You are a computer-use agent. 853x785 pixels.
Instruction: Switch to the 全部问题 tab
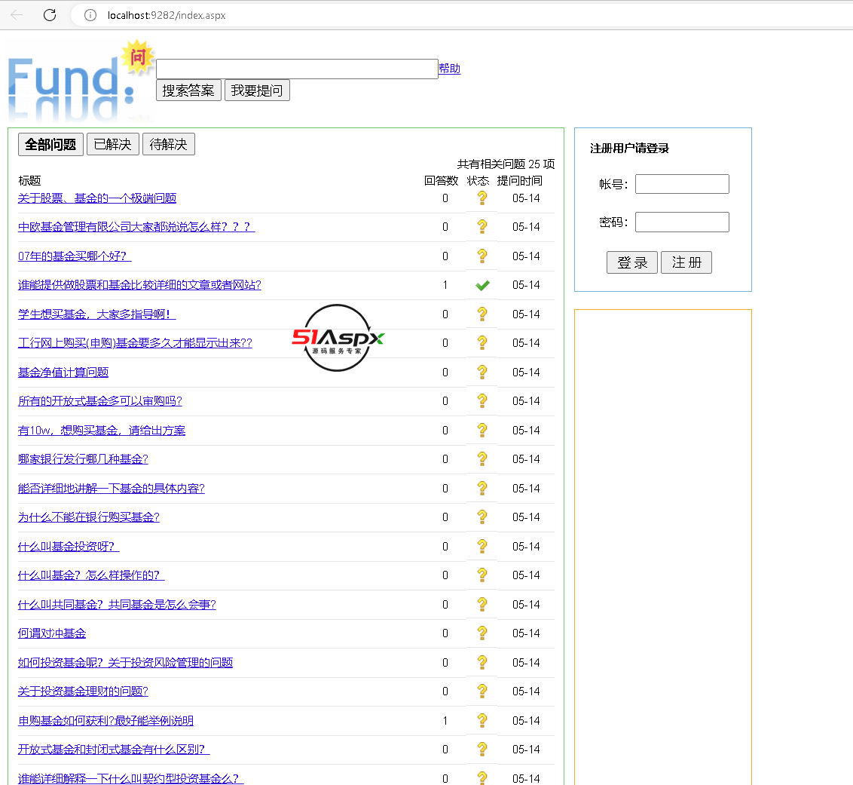50,144
